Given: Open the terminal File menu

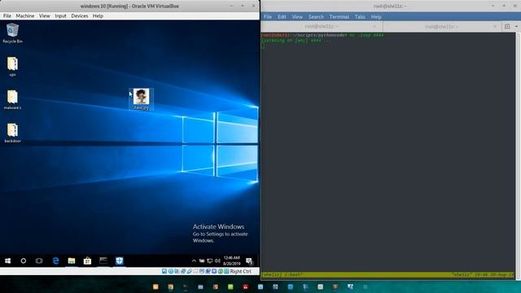Looking at the screenshot, I should point(268,16).
